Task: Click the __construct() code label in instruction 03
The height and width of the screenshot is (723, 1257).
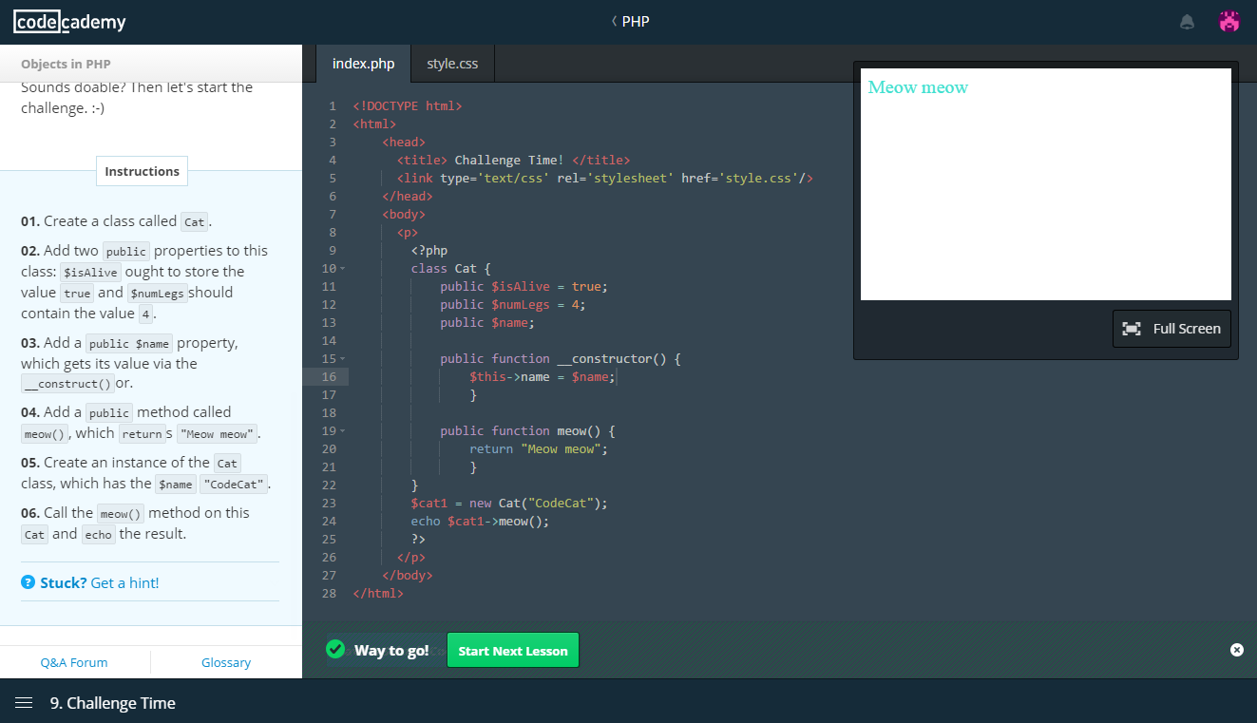Action: coord(67,384)
